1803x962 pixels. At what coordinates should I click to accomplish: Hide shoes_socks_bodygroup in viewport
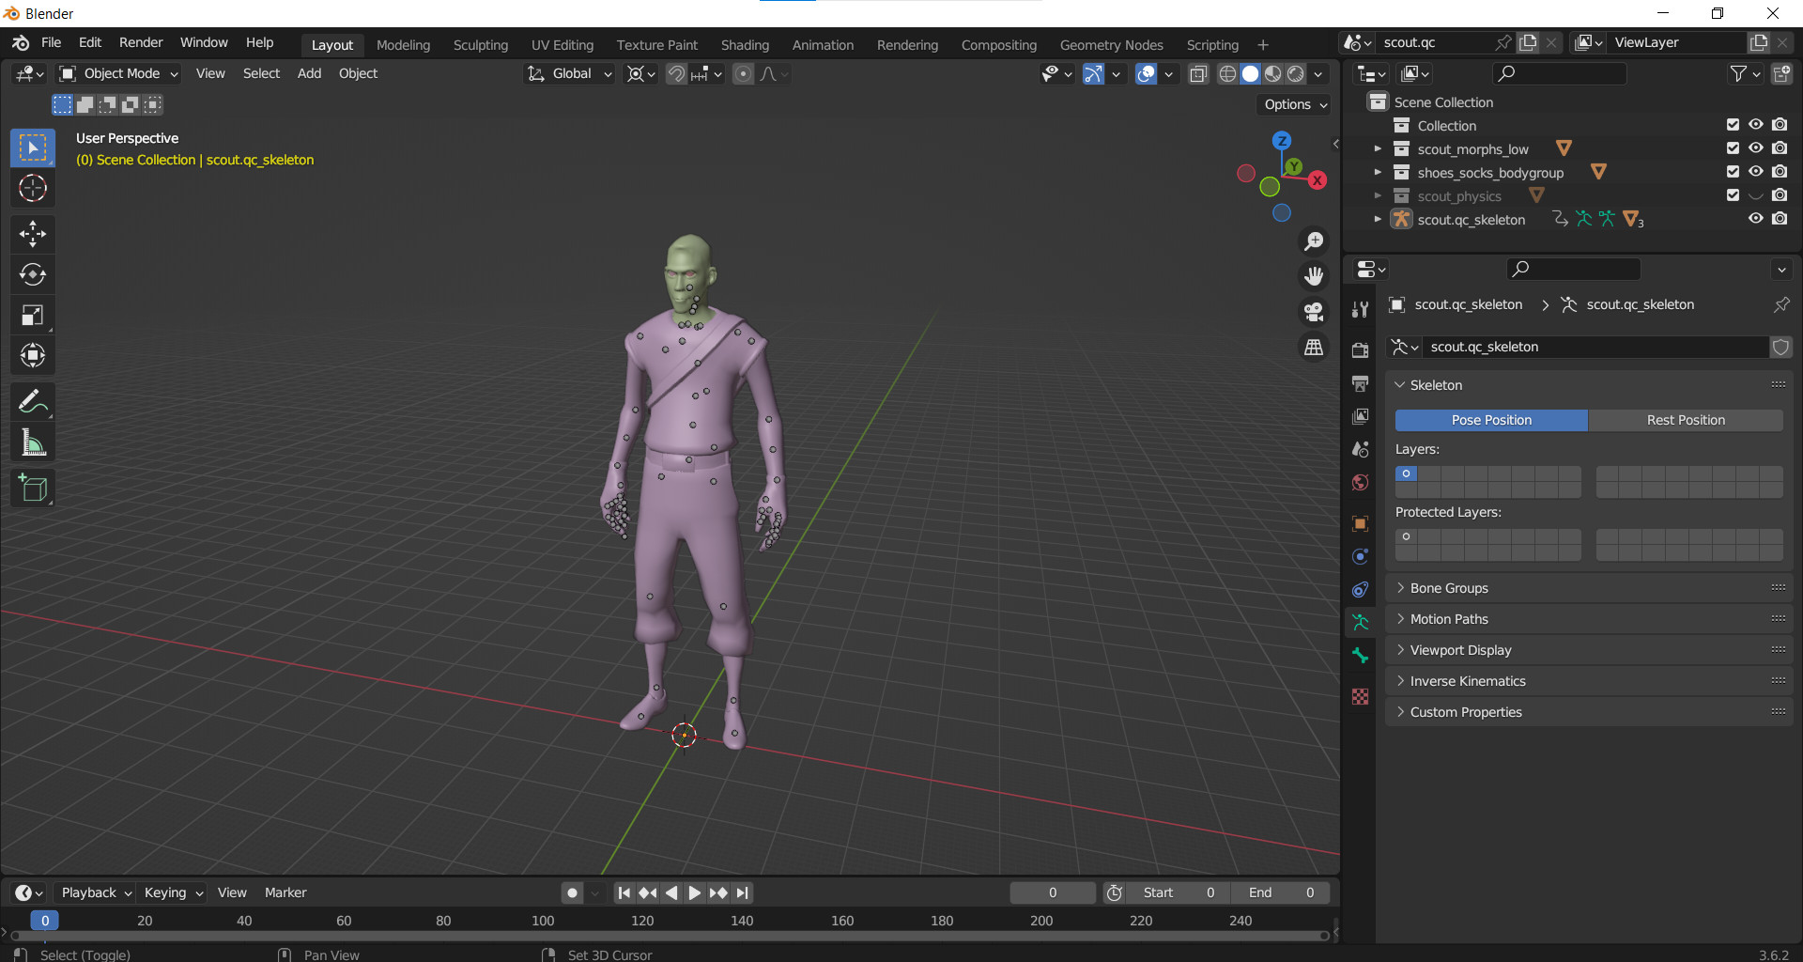pyautogui.click(x=1755, y=172)
